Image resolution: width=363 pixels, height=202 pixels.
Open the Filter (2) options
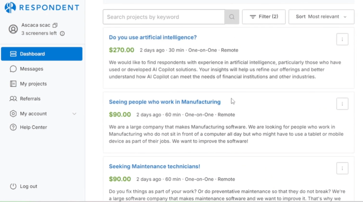(264, 17)
